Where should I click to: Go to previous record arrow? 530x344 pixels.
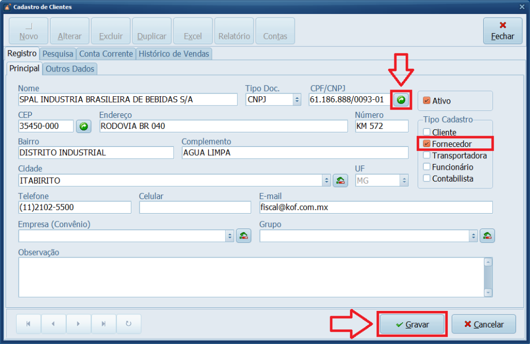click(53, 324)
